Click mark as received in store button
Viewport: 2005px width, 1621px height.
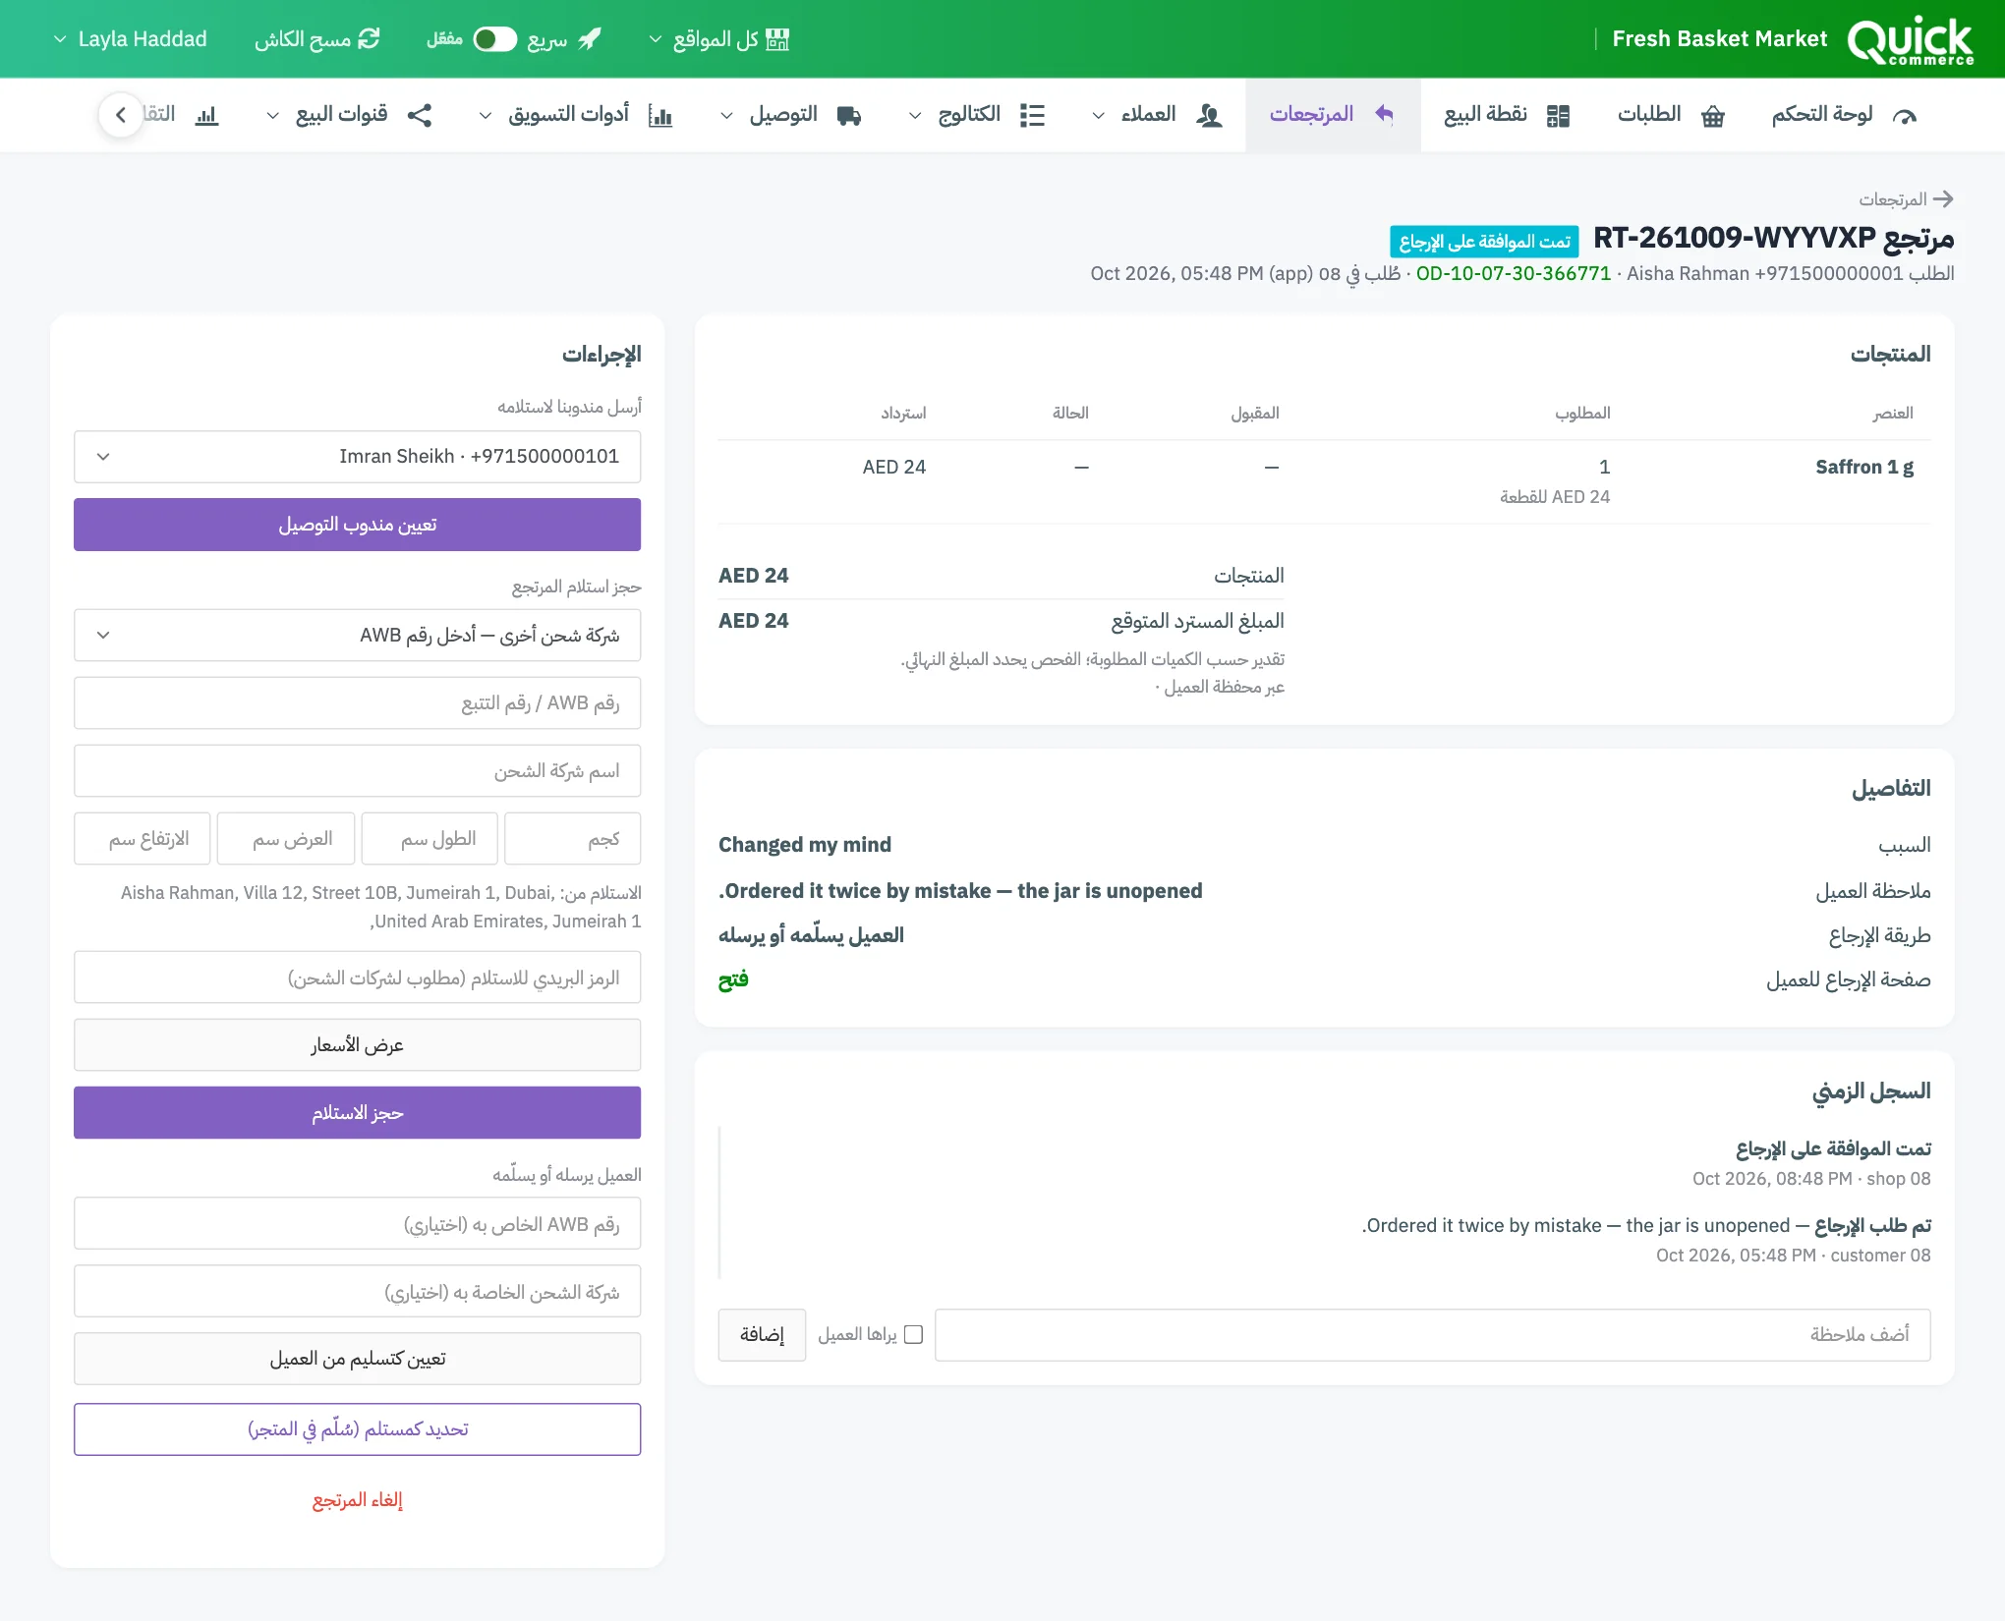click(x=357, y=1429)
